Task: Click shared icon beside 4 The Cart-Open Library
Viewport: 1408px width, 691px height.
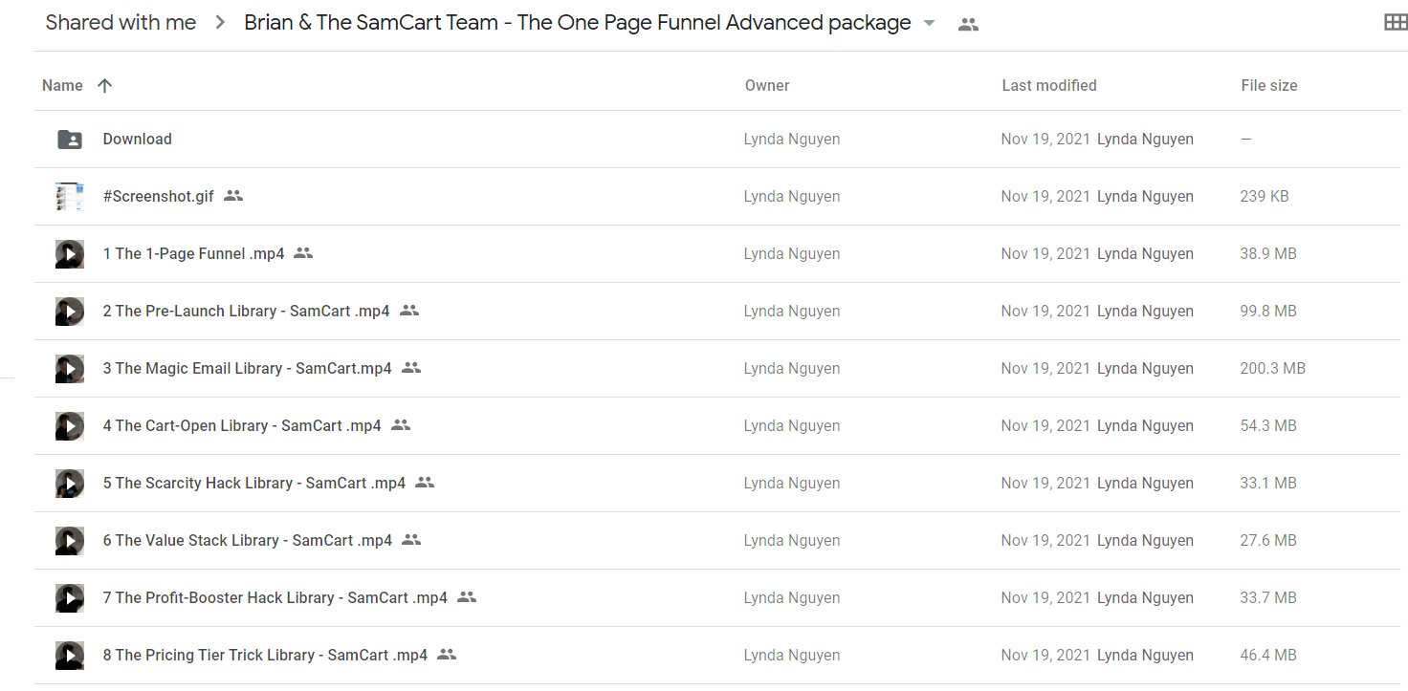Action: pyautogui.click(x=401, y=425)
